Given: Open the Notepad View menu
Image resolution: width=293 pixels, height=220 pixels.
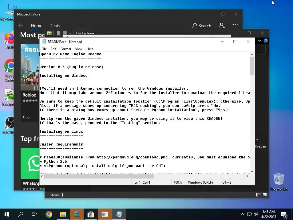Looking at the screenshot, I should pyautogui.click(x=79, y=49).
